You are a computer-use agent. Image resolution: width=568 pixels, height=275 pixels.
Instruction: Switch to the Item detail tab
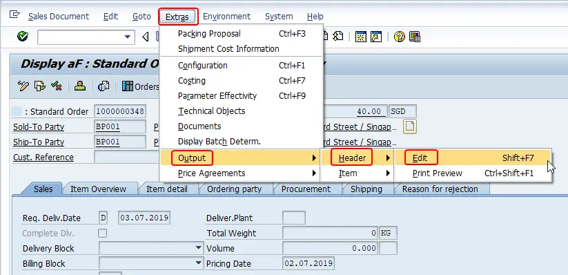pyautogui.click(x=167, y=189)
